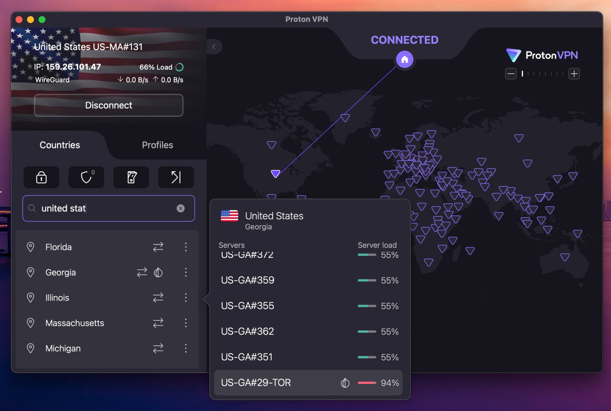Toggle the Secure Core lock icon
The image size is (611, 411).
(x=41, y=177)
